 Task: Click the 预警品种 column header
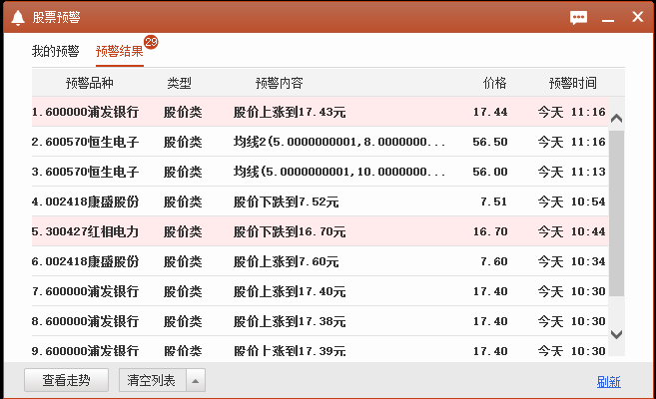coord(90,83)
